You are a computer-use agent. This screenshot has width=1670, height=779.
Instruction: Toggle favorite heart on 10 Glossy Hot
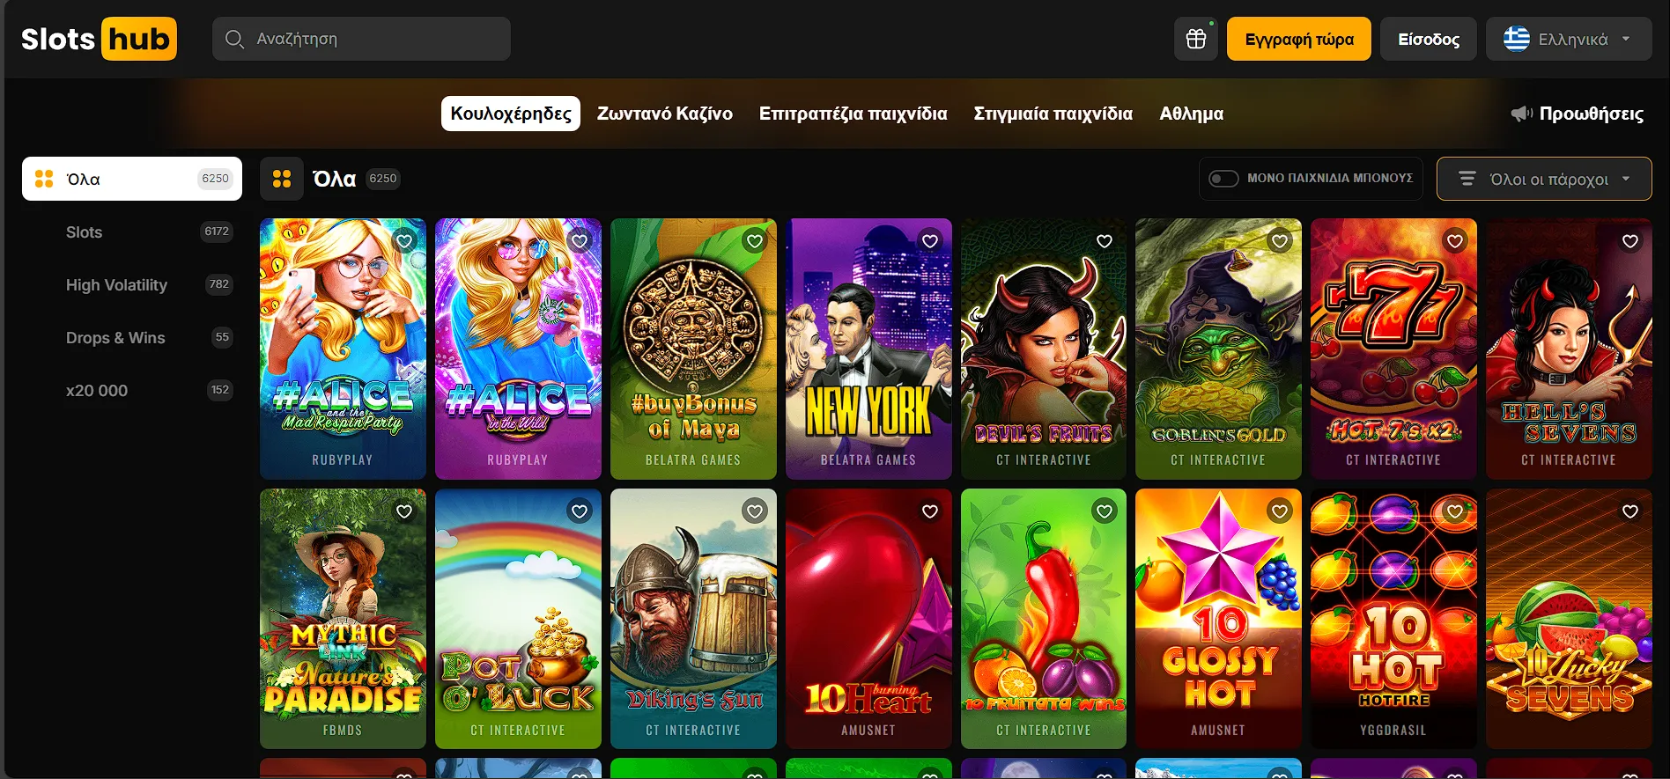[1279, 511]
